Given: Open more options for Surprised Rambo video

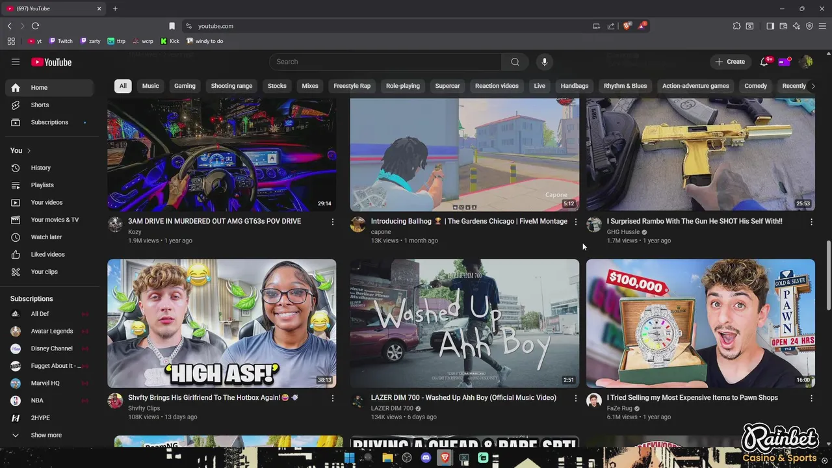Looking at the screenshot, I should tap(811, 222).
